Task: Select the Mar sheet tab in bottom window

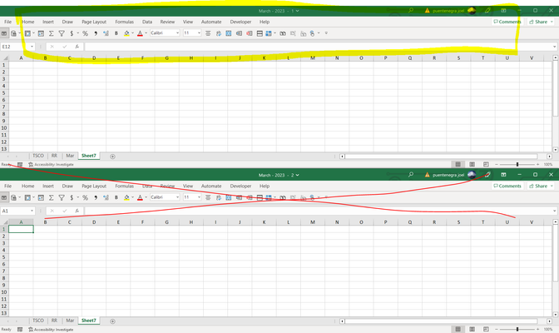Action: [70, 321]
